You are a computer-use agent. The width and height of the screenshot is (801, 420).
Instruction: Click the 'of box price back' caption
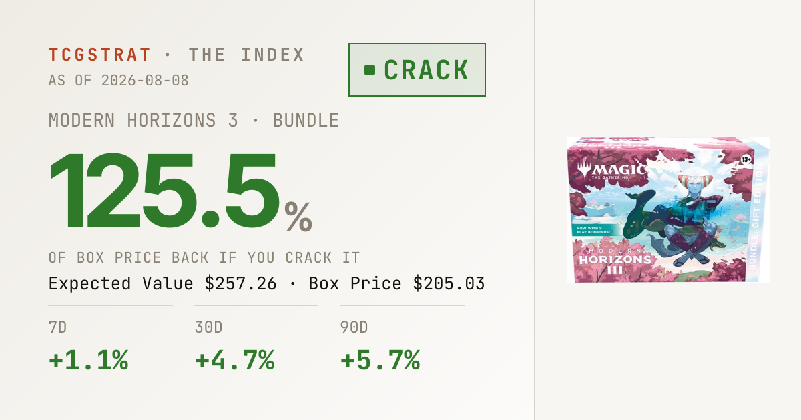click(204, 258)
